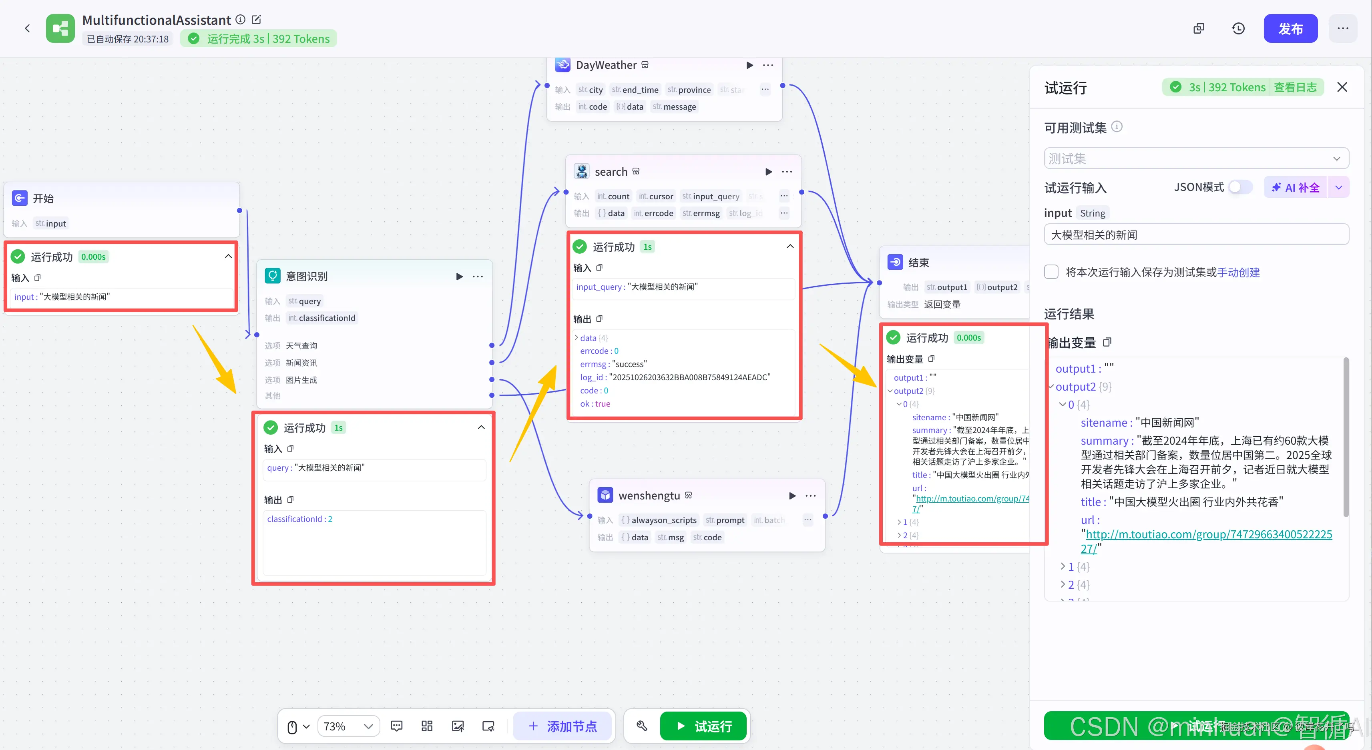Expand item 1 in output2 results
This screenshot has height=750, width=1372.
1063,566
